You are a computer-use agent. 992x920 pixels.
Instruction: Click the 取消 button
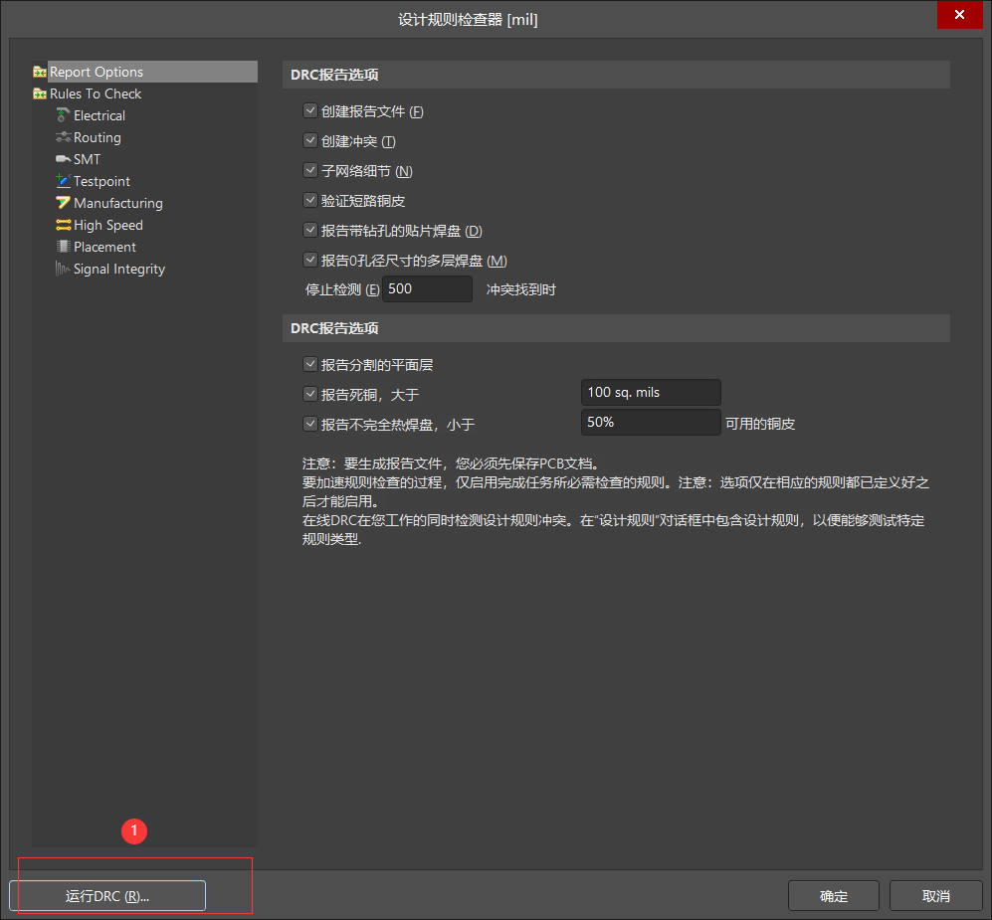click(x=935, y=896)
